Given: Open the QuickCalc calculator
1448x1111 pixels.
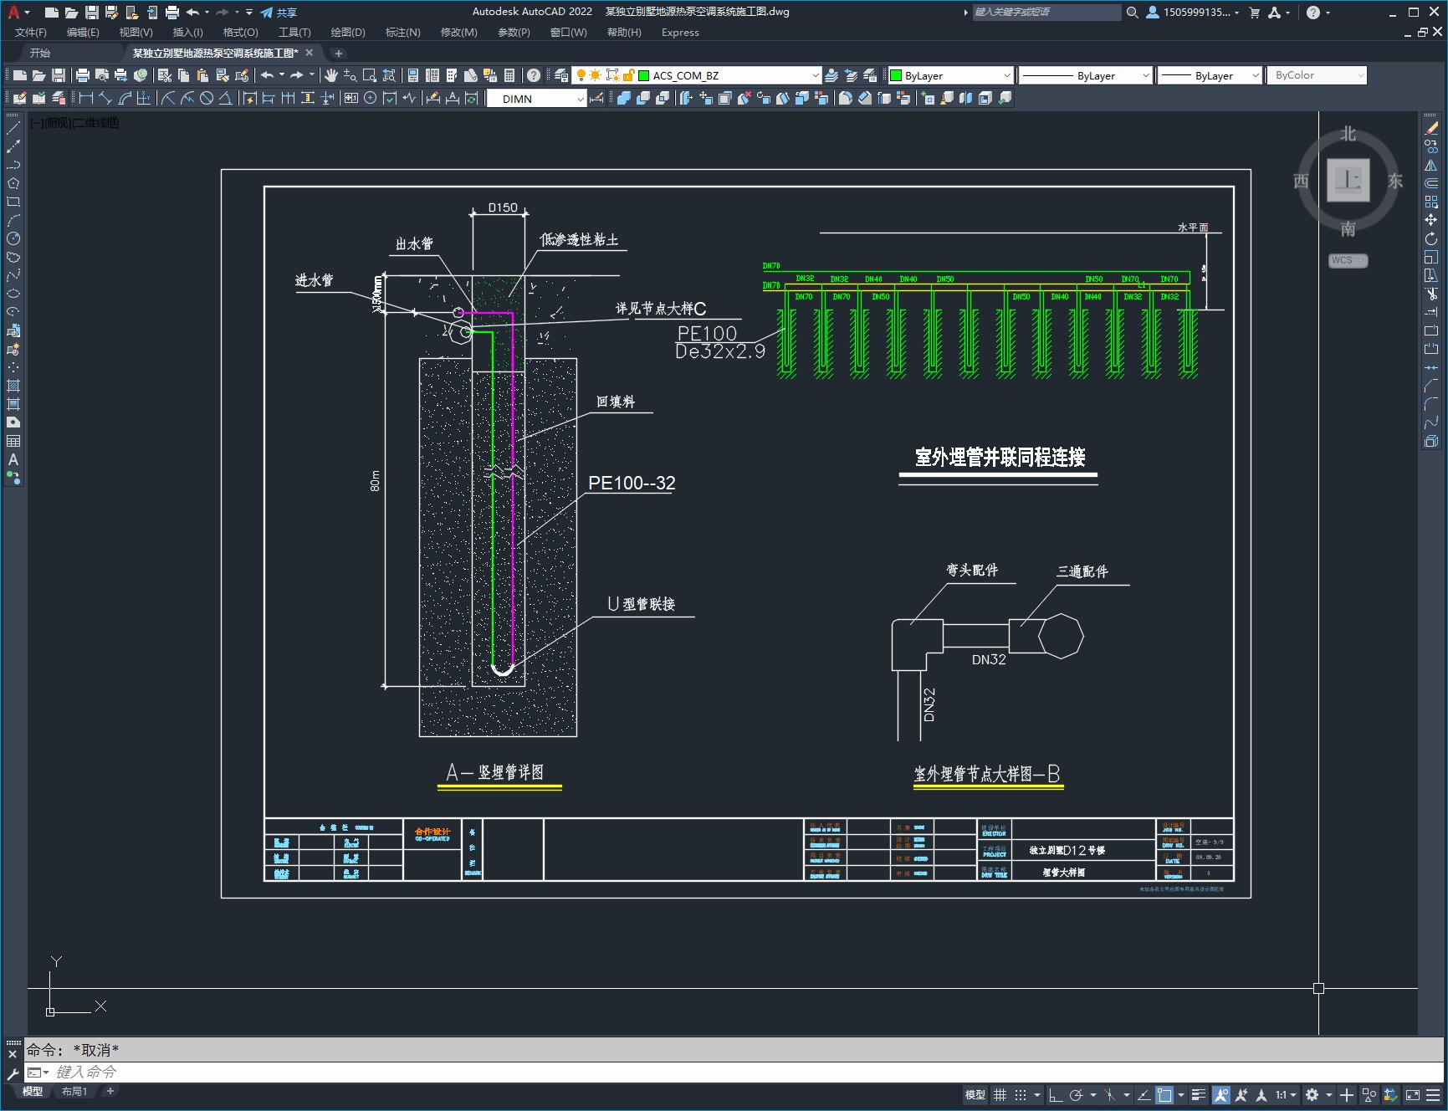Looking at the screenshot, I should [509, 75].
